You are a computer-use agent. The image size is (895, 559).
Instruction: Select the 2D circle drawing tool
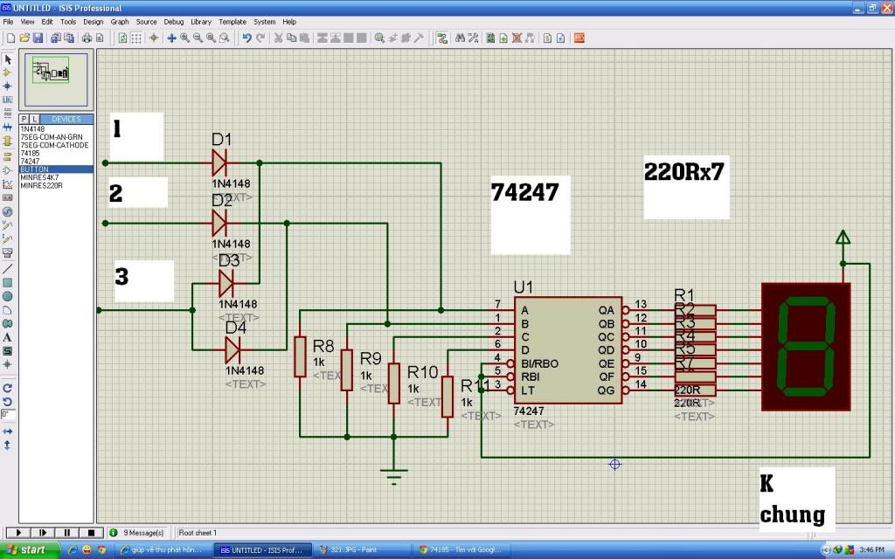point(7,296)
